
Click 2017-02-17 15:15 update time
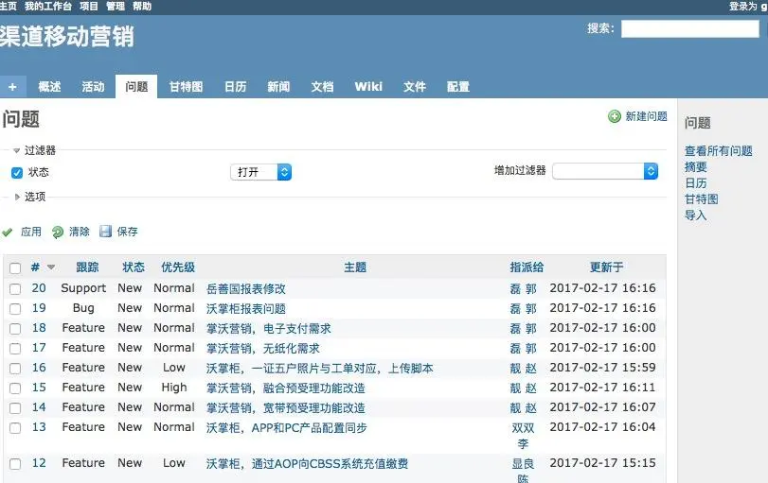(x=602, y=463)
